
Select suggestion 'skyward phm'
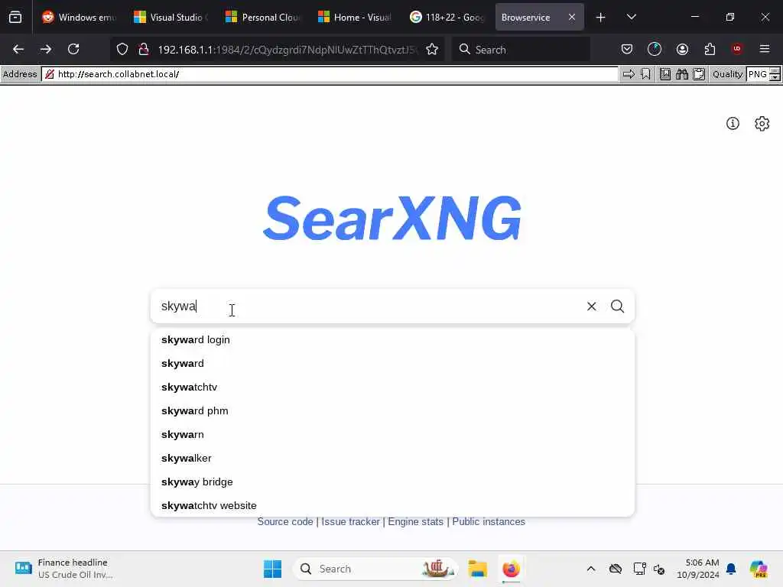click(x=392, y=410)
